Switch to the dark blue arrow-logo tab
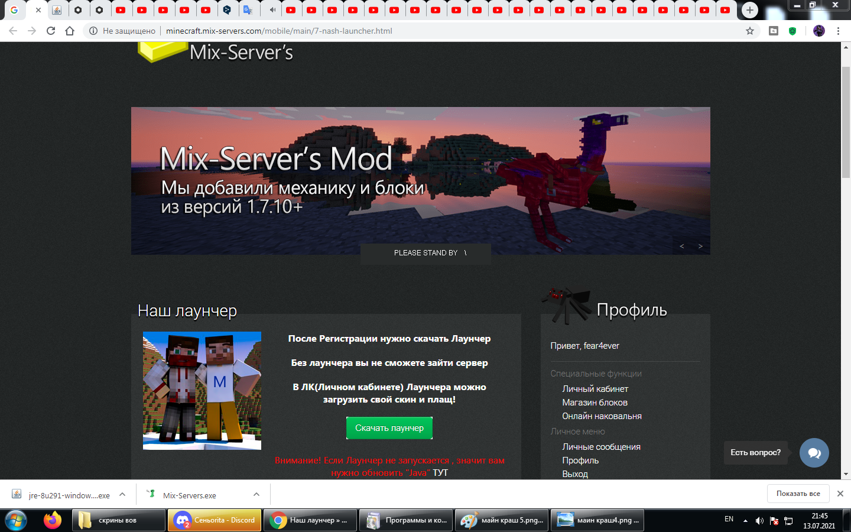Viewport: 851px width, 532px height. click(x=227, y=10)
